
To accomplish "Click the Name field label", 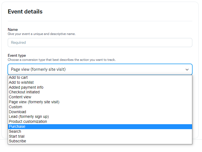I will [x=13, y=29].
